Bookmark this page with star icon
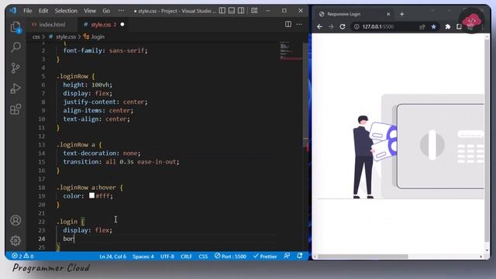 (x=434, y=26)
